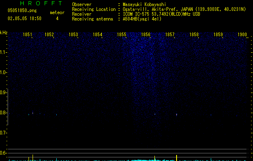
Task: Click the 1857 time axis label
Action: click(170, 35)
